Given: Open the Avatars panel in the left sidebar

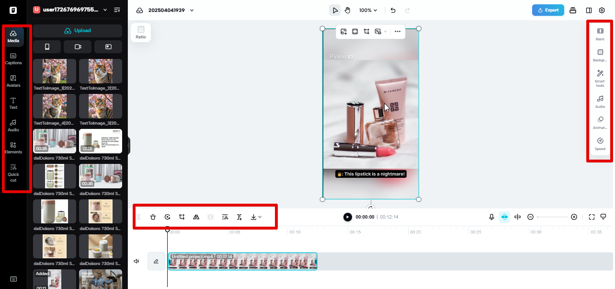Looking at the screenshot, I should [13, 81].
